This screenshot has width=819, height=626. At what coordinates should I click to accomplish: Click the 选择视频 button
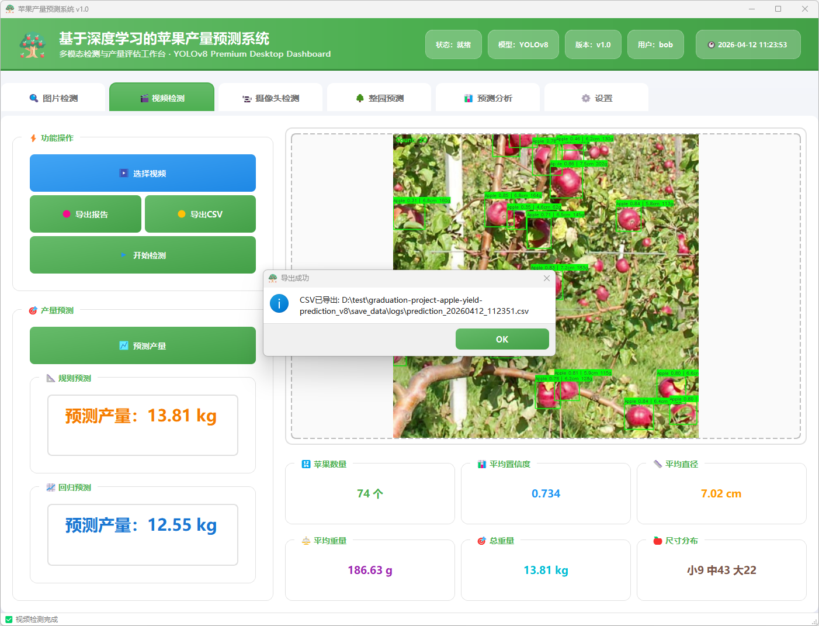click(143, 174)
